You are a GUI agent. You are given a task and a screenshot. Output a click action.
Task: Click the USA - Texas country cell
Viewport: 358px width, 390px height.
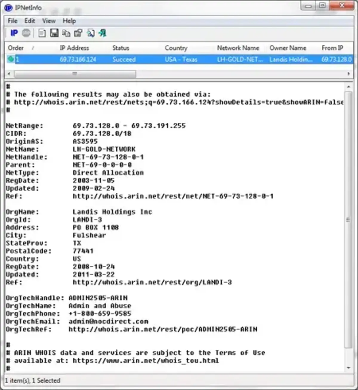click(x=181, y=60)
